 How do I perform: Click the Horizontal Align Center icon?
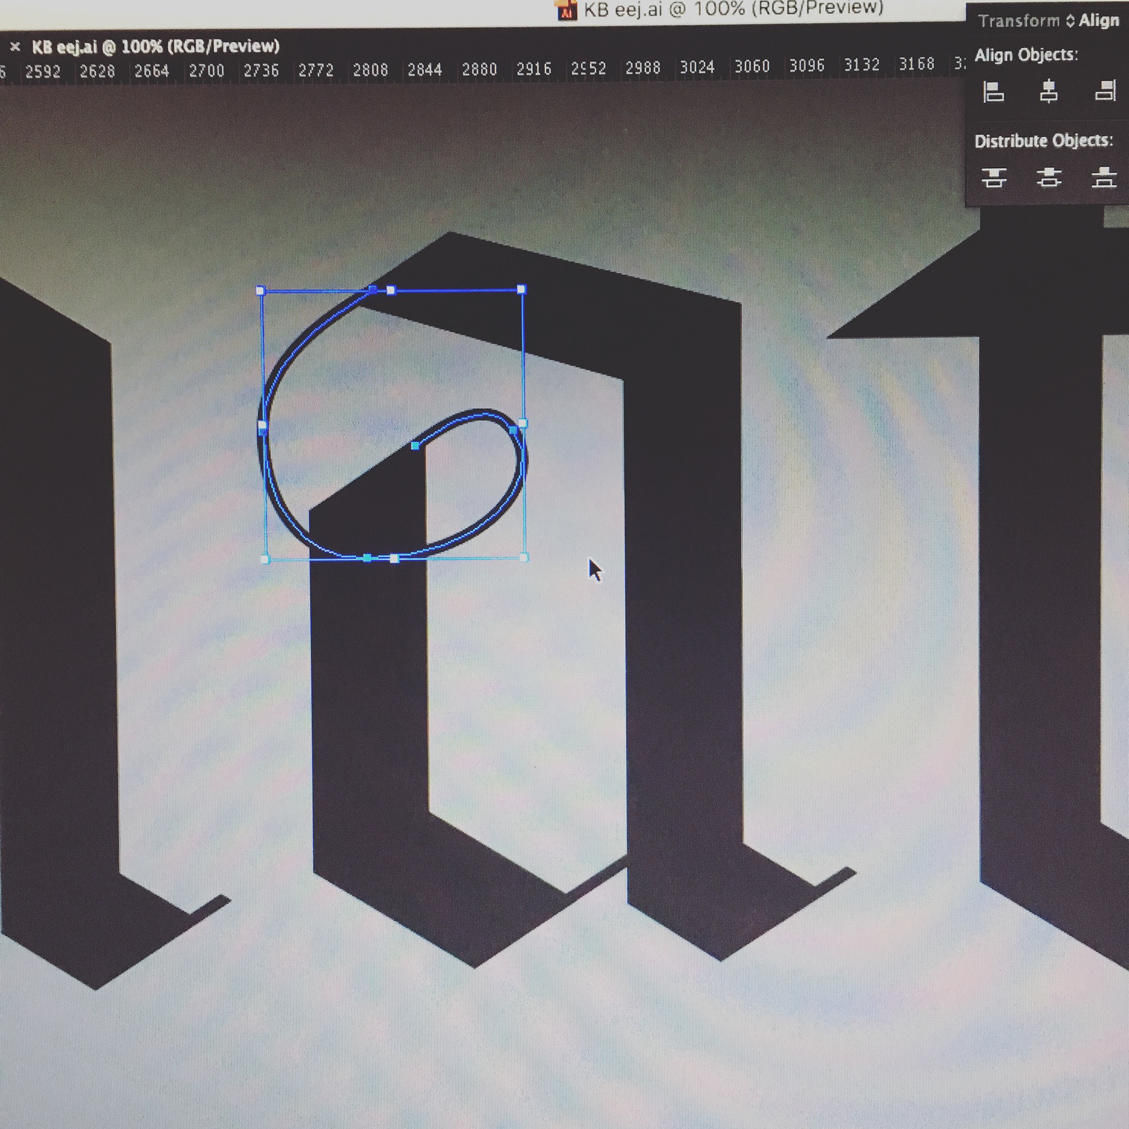(1048, 92)
